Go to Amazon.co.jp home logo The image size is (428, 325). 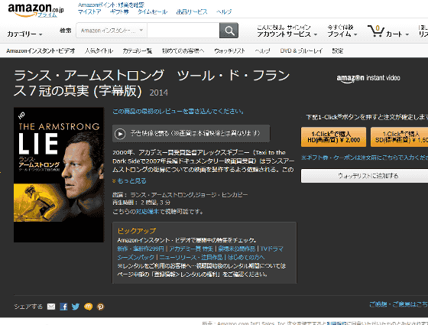pyautogui.click(x=35, y=11)
